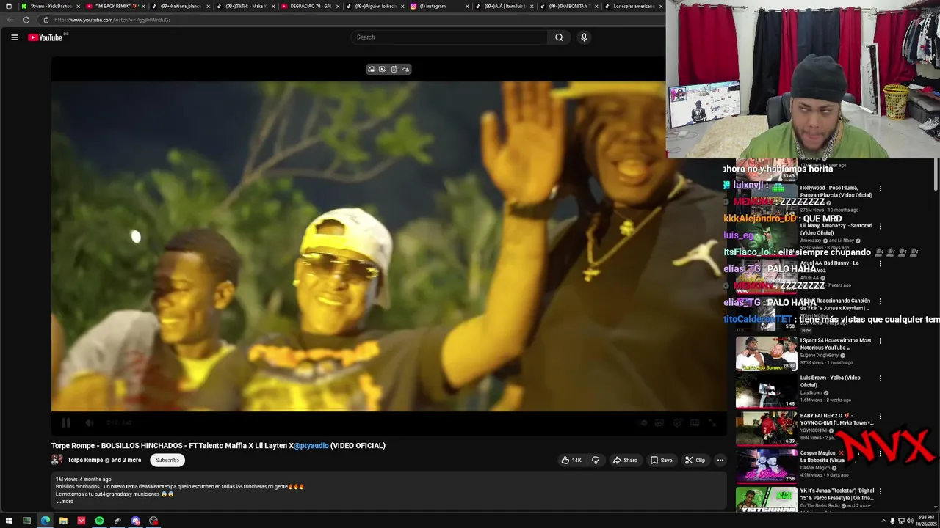Viewport: 940px width, 528px height.
Task: Like the video with the 14K thumbs up
Action: pyautogui.click(x=571, y=461)
